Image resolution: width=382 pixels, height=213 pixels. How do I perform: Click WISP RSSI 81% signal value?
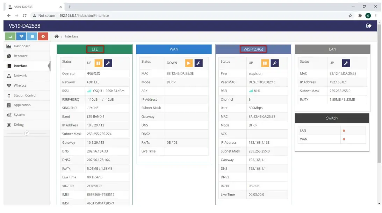(x=254, y=91)
